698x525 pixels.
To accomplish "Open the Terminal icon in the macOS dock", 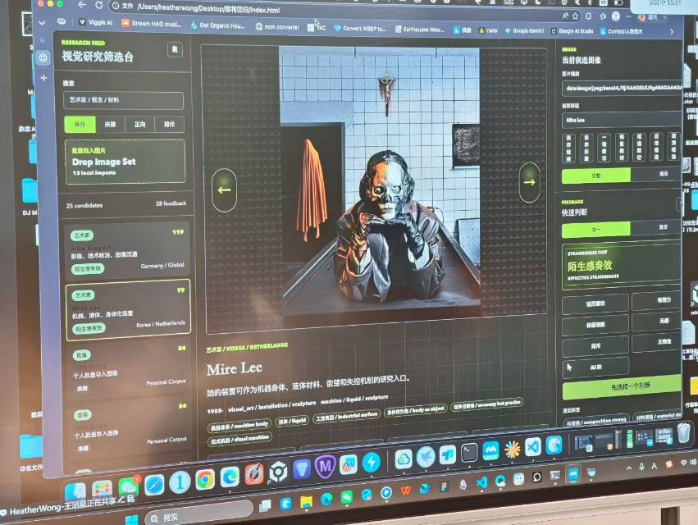I will 468,454.
